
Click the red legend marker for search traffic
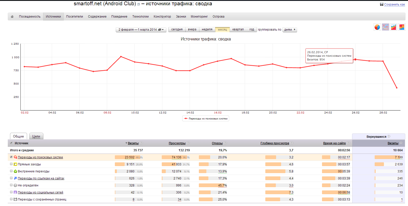tap(186, 118)
